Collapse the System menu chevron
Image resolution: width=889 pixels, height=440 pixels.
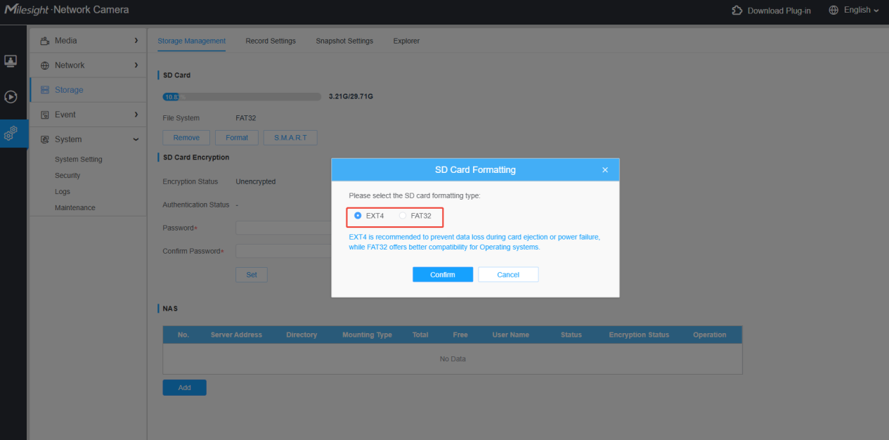[136, 139]
